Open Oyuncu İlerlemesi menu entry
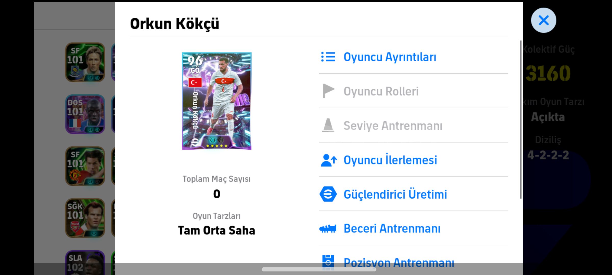 coord(390,160)
